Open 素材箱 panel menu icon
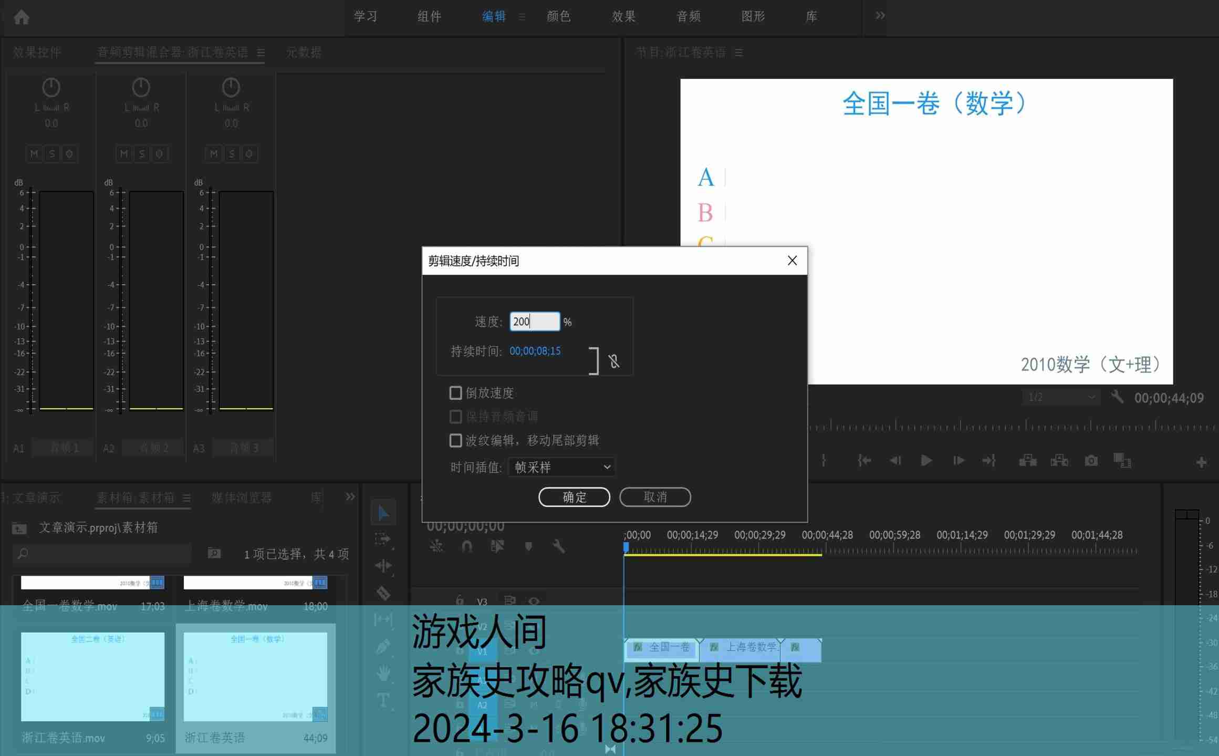The image size is (1219, 756). (x=186, y=498)
